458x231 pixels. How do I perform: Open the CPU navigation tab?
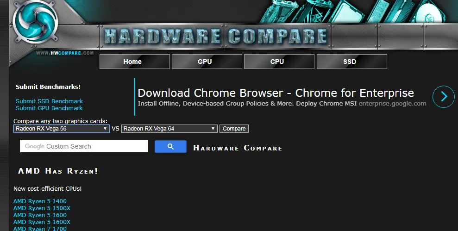pyautogui.click(x=279, y=62)
